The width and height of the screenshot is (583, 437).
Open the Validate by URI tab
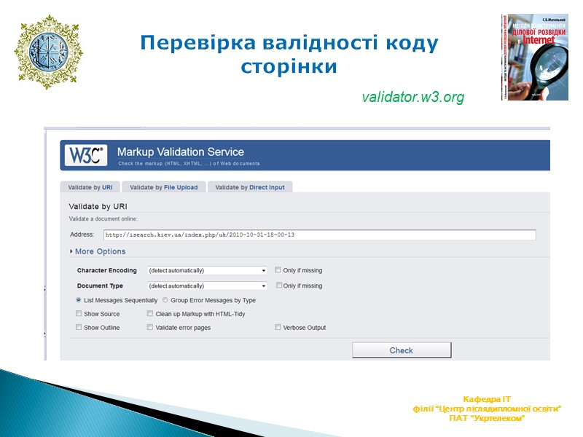[x=90, y=187]
